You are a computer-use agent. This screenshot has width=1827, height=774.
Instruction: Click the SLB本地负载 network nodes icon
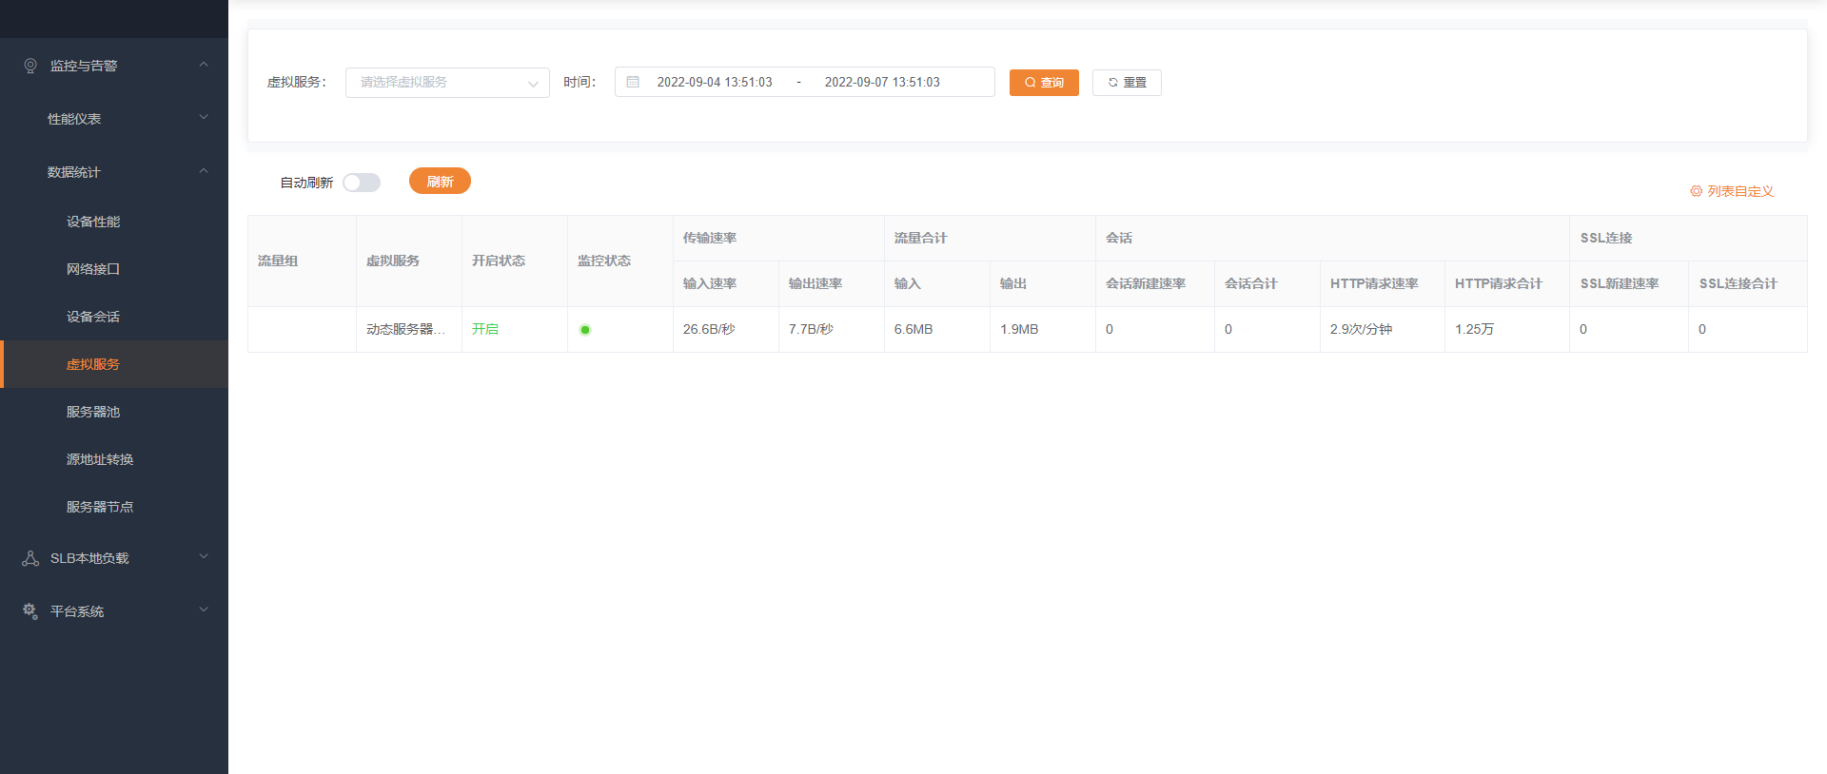click(30, 558)
